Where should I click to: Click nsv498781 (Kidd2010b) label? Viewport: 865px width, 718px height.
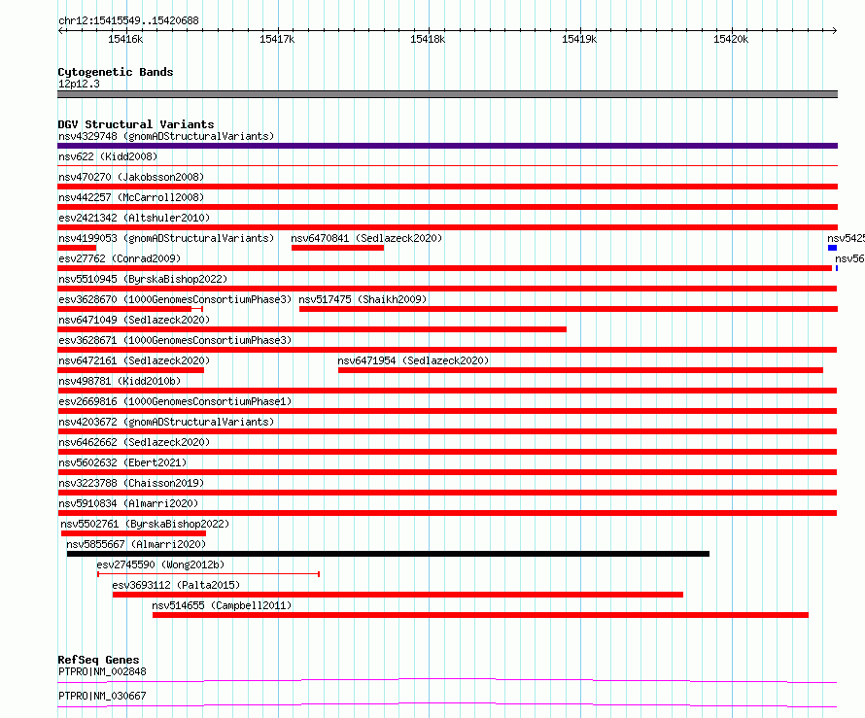click(x=120, y=381)
